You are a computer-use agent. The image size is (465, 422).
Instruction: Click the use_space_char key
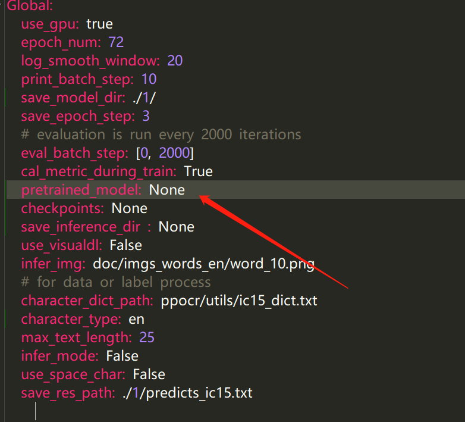coord(73,375)
